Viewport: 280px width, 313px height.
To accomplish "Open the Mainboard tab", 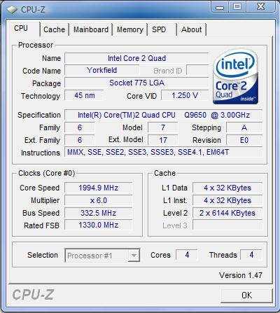I will (x=91, y=29).
